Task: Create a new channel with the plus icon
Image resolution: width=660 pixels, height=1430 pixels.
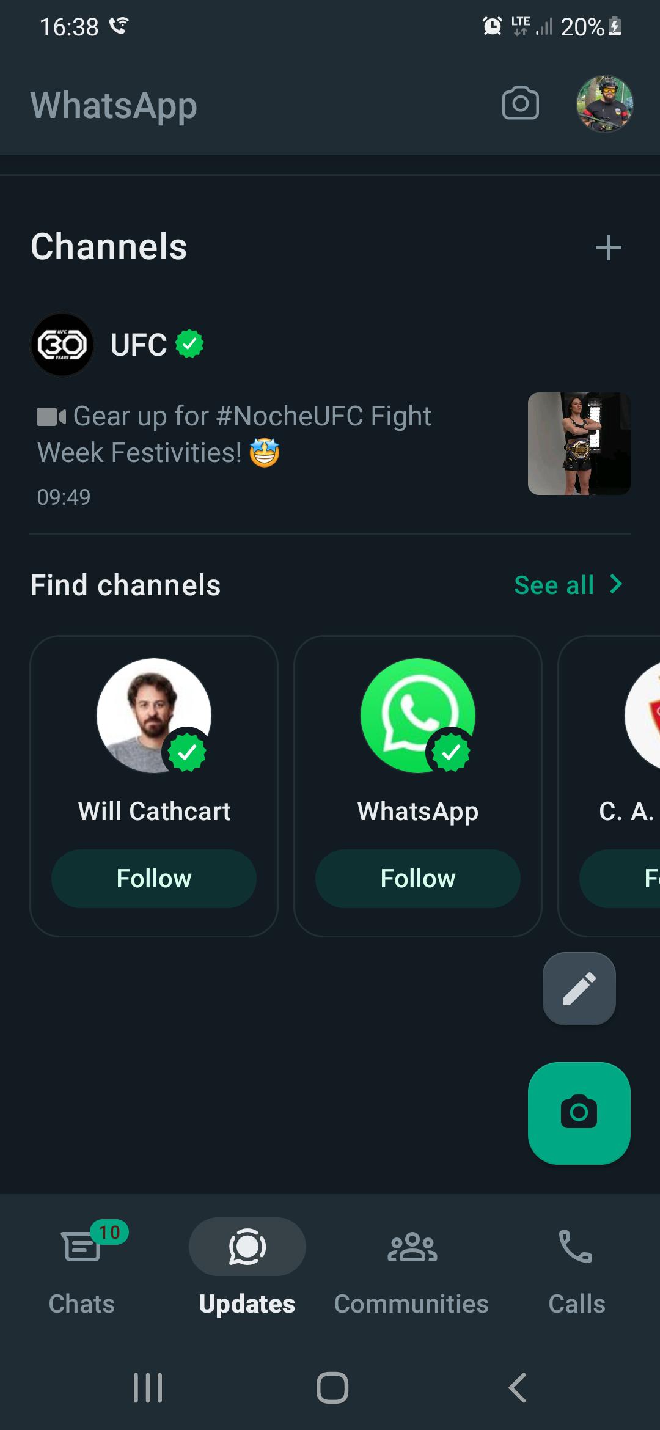Action: (608, 248)
